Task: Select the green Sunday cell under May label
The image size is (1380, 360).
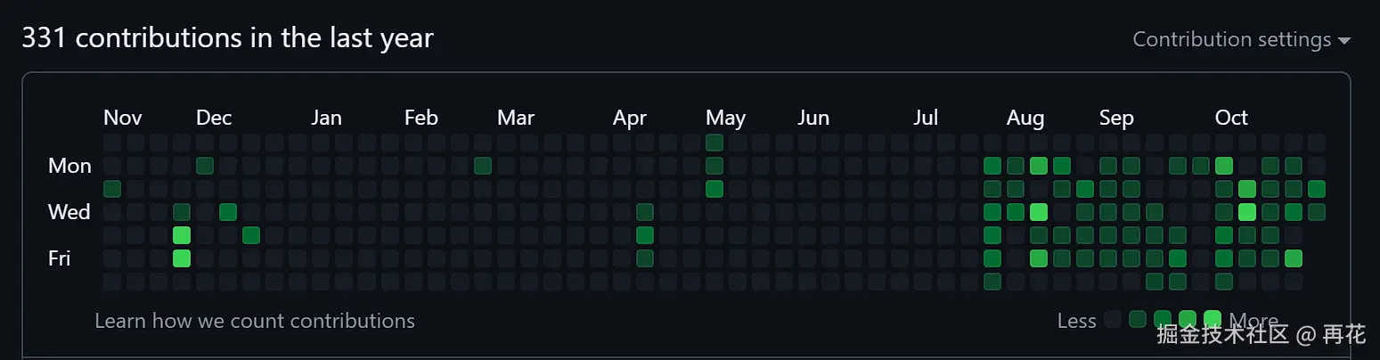Action: (x=714, y=143)
